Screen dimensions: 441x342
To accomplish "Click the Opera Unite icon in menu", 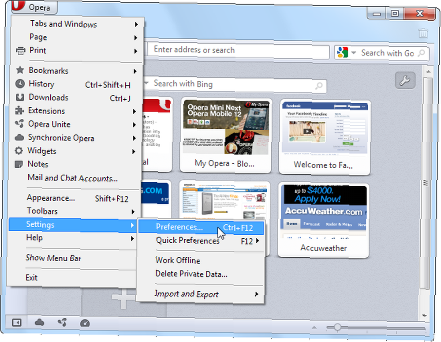I will 19,124.
